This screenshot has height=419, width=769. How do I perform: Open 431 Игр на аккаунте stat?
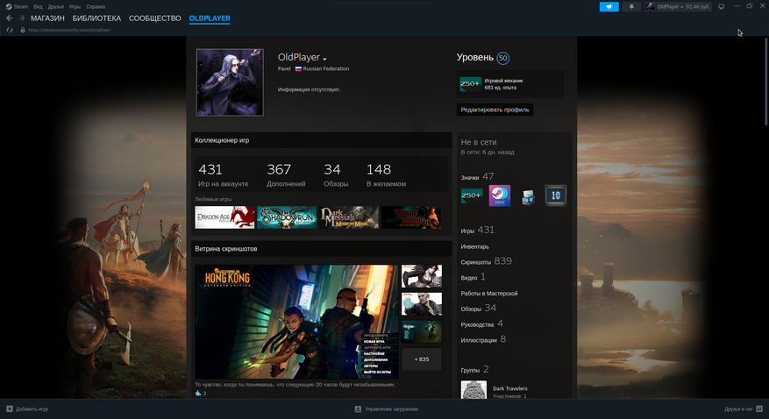click(223, 175)
